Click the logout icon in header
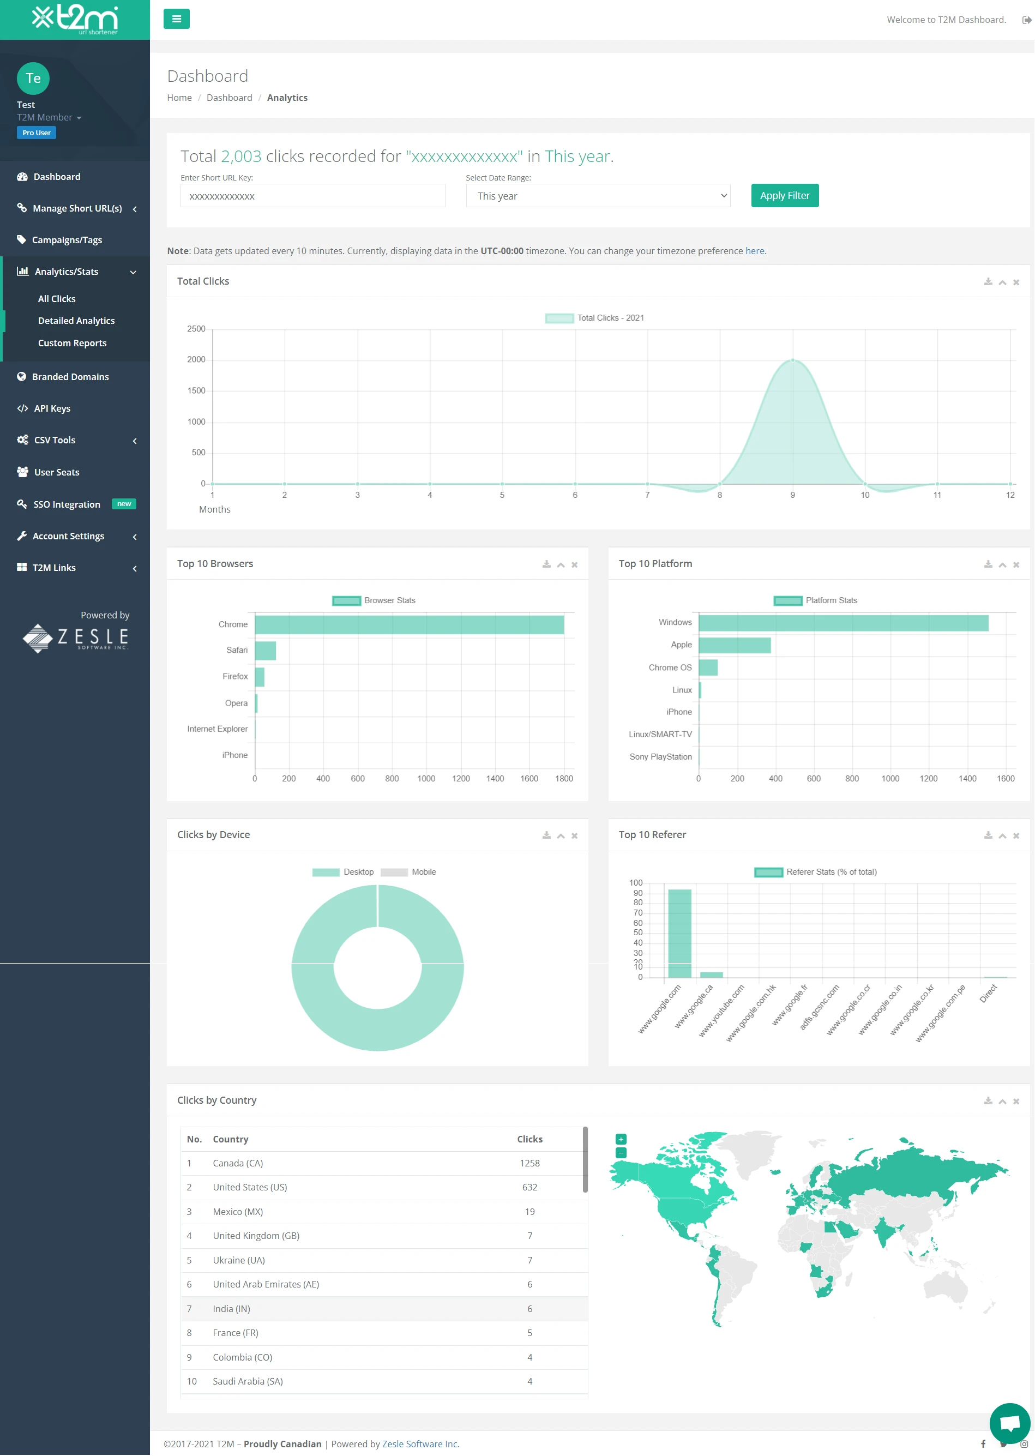The height and width of the screenshot is (1456, 1035). 1026,20
